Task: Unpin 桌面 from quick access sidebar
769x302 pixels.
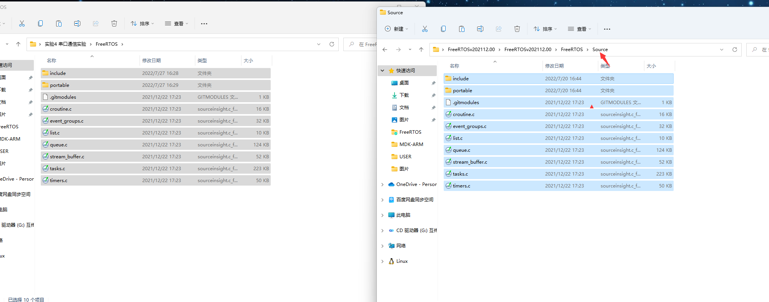Action: (433, 83)
